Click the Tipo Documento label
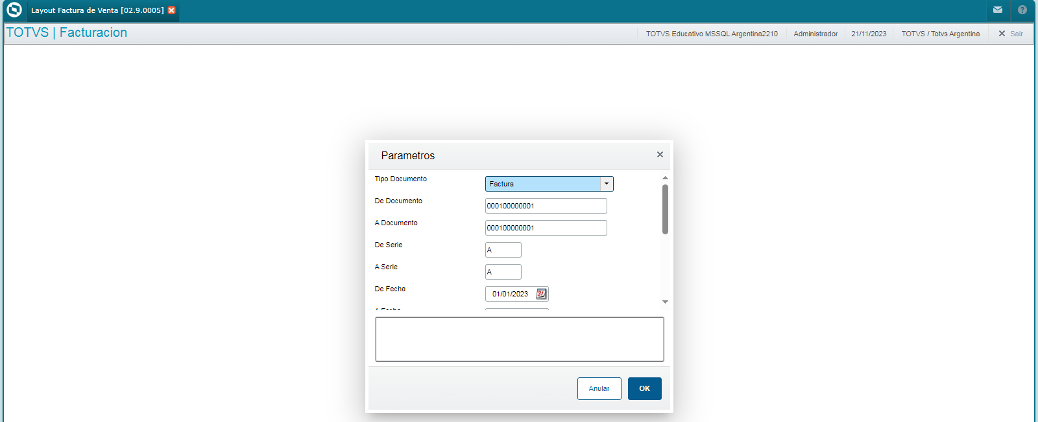Image resolution: width=1038 pixels, height=422 pixels. (x=401, y=179)
